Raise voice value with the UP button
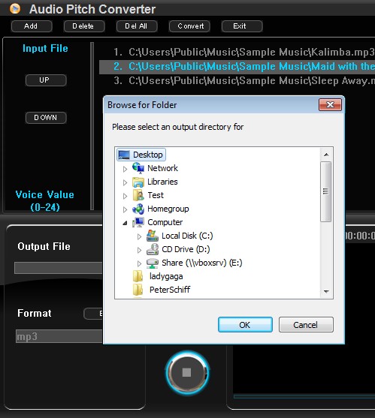 46,80
